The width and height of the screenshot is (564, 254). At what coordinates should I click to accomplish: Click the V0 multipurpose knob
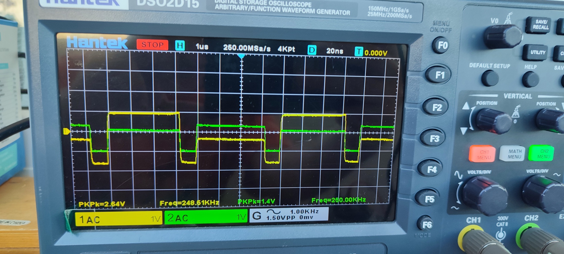pos(502,36)
